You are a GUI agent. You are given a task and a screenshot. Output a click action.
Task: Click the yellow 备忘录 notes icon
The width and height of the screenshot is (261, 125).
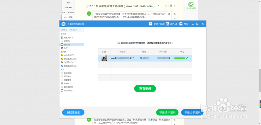(x=62, y=73)
